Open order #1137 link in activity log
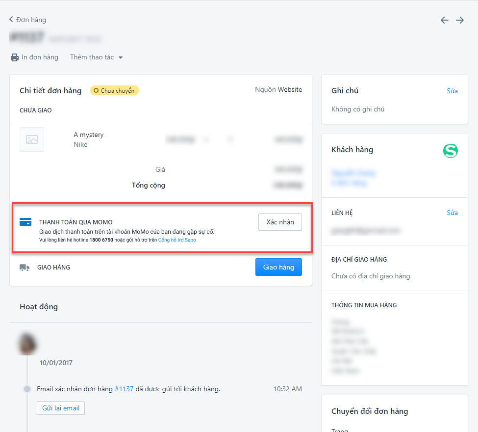 click(x=123, y=388)
